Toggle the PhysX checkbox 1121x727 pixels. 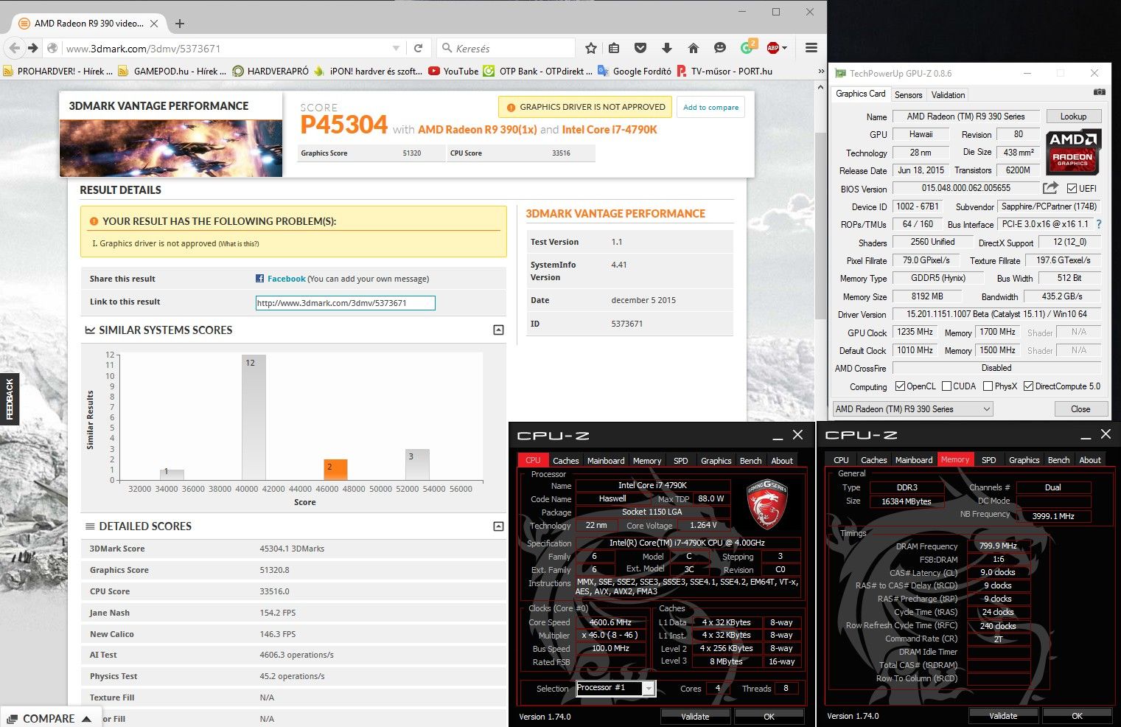click(988, 386)
